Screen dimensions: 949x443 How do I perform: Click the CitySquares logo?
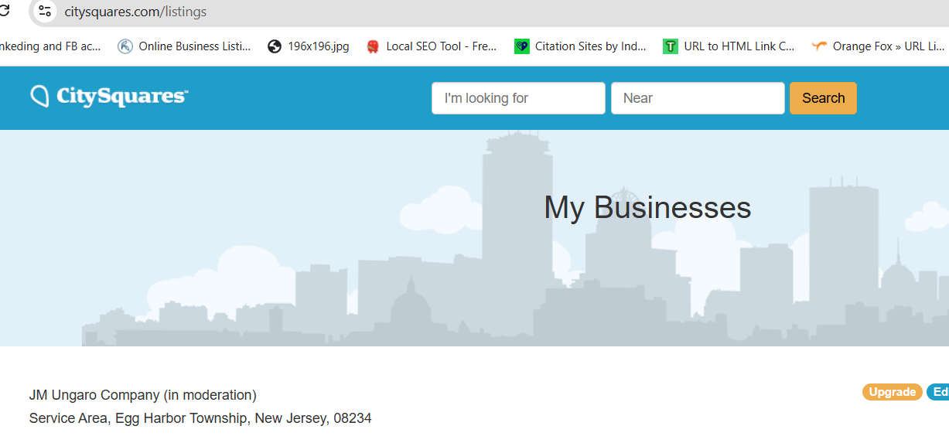coord(109,96)
